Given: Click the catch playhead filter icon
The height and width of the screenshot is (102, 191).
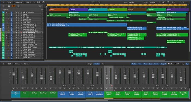Looking at the screenshot, I should (43, 2).
